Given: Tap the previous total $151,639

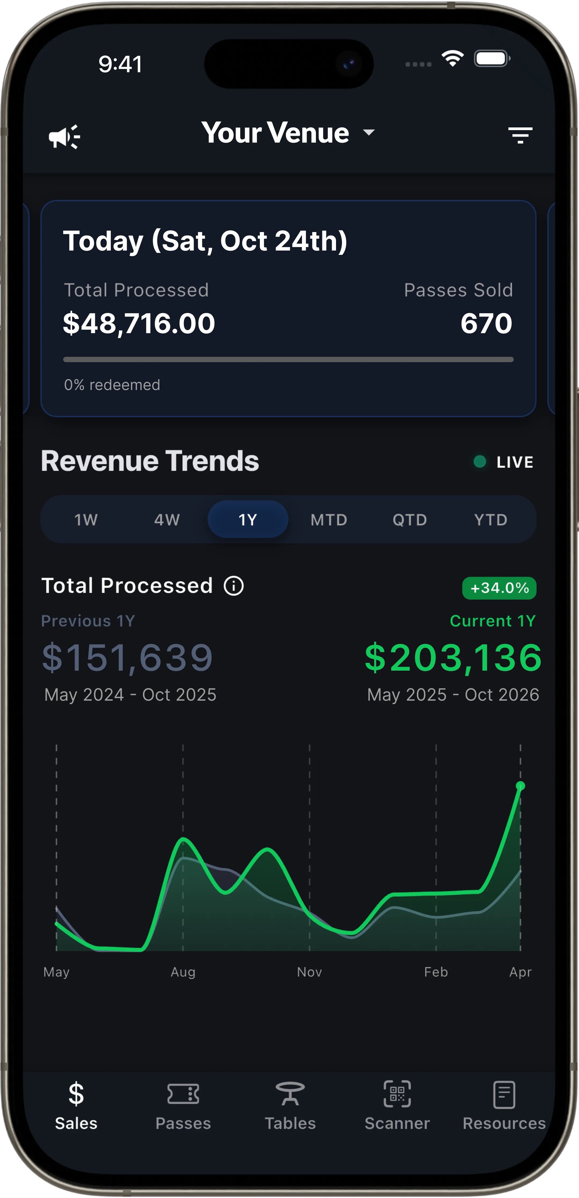Looking at the screenshot, I should (x=127, y=657).
